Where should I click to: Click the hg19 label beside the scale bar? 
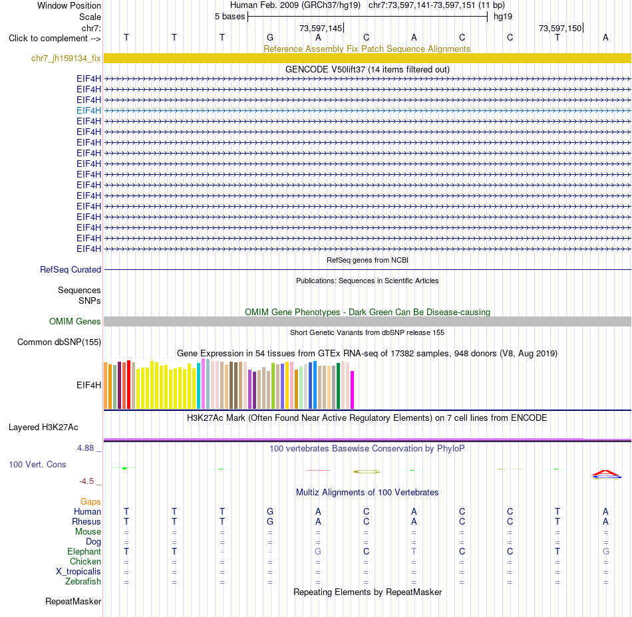[503, 17]
